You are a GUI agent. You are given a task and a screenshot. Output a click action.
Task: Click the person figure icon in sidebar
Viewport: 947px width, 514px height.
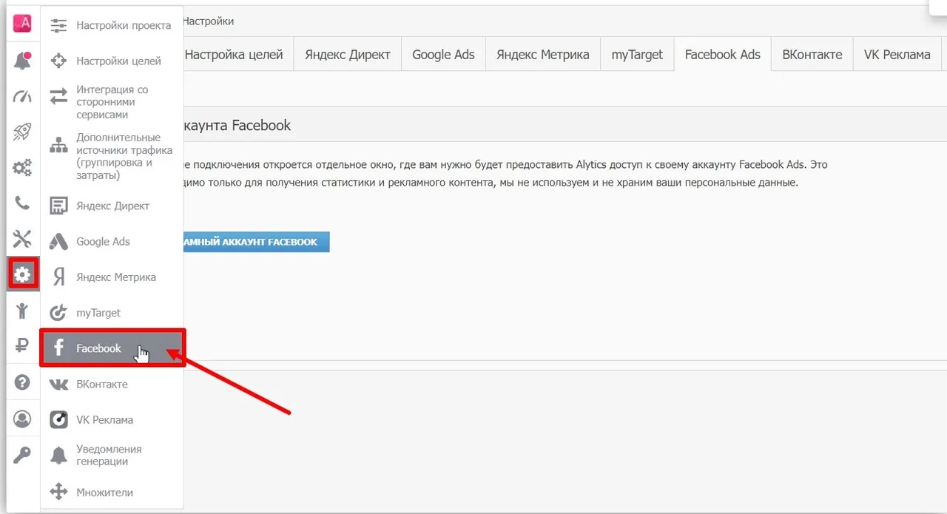pyautogui.click(x=22, y=311)
